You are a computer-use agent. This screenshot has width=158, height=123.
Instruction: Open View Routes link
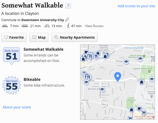pyautogui.click(x=94, y=26)
